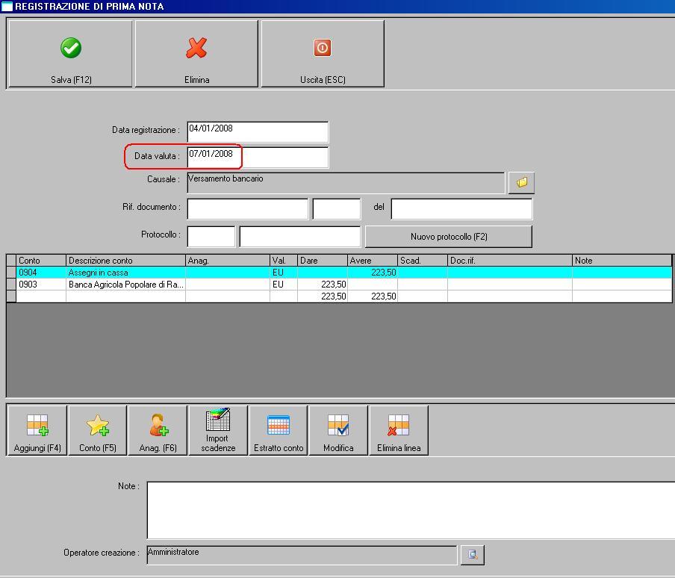The height and width of the screenshot is (578, 675).
Task: Click EU currency cell in row 0903
Action: pyautogui.click(x=284, y=285)
